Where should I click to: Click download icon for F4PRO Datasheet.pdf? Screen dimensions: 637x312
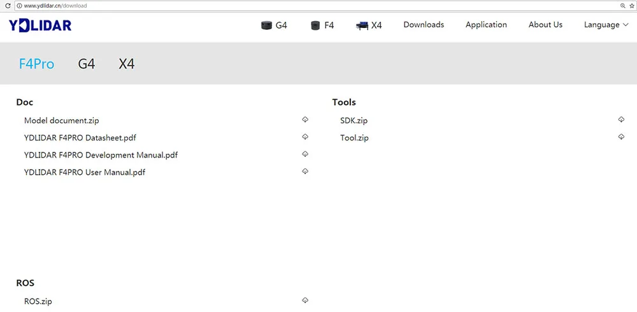pos(305,137)
